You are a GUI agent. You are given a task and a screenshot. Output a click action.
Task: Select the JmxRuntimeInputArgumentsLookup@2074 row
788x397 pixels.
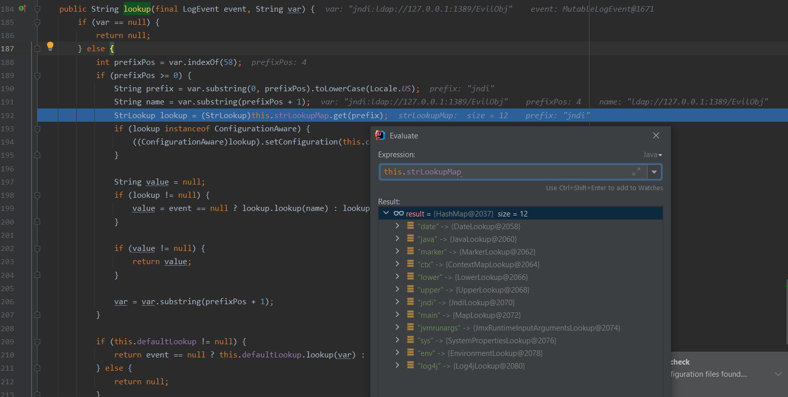(x=521, y=328)
